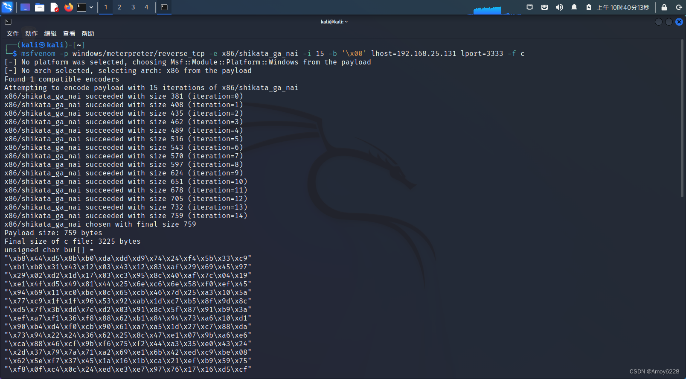Open the 查看 menu

coord(69,33)
